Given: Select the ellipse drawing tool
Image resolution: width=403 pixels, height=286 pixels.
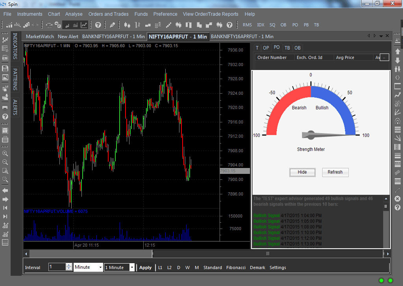Looking at the screenshot, I should (x=397, y=77).
